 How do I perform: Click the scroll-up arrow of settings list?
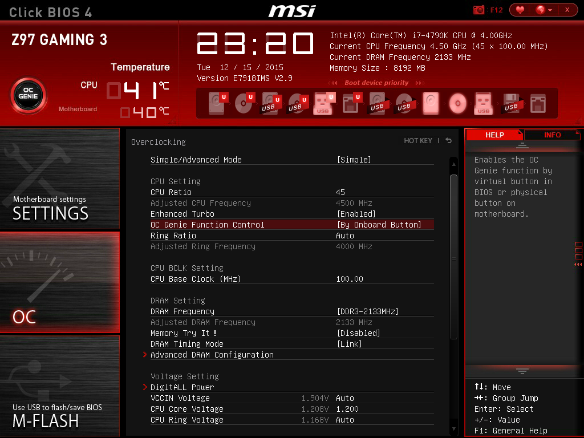click(x=453, y=164)
